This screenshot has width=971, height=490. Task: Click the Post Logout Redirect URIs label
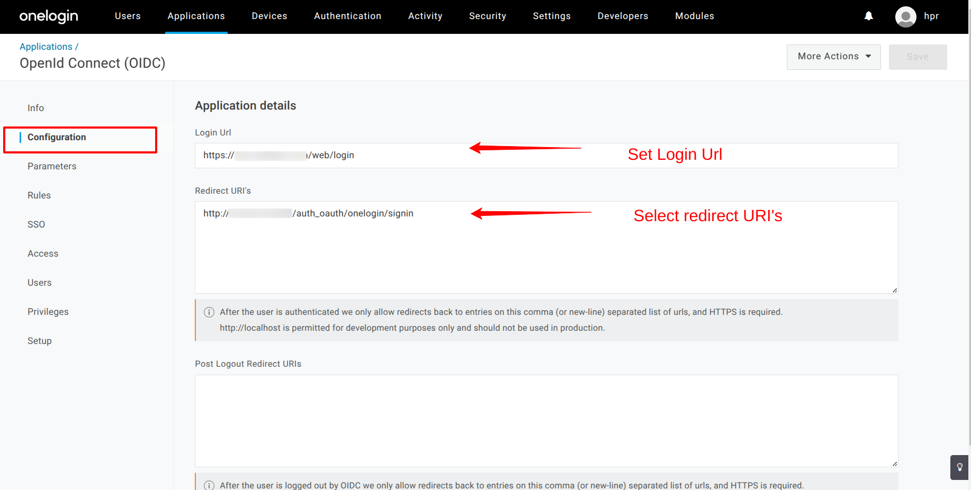(x=248, y=364)
